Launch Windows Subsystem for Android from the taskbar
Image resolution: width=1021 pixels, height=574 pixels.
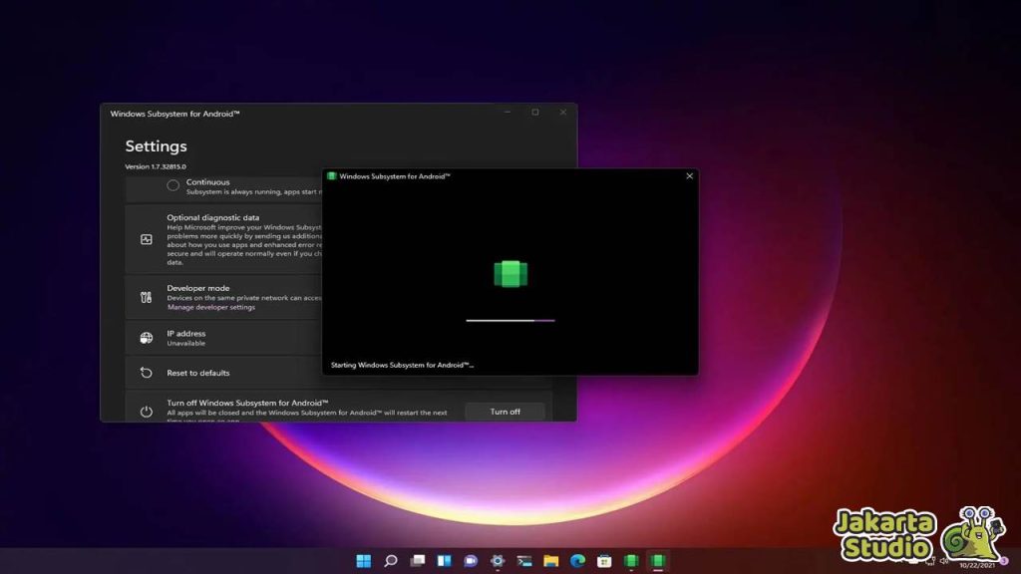630,560
